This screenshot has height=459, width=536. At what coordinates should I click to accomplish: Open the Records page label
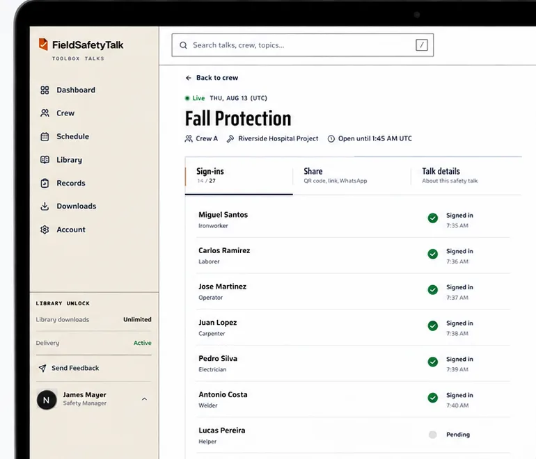pos(71,183)
